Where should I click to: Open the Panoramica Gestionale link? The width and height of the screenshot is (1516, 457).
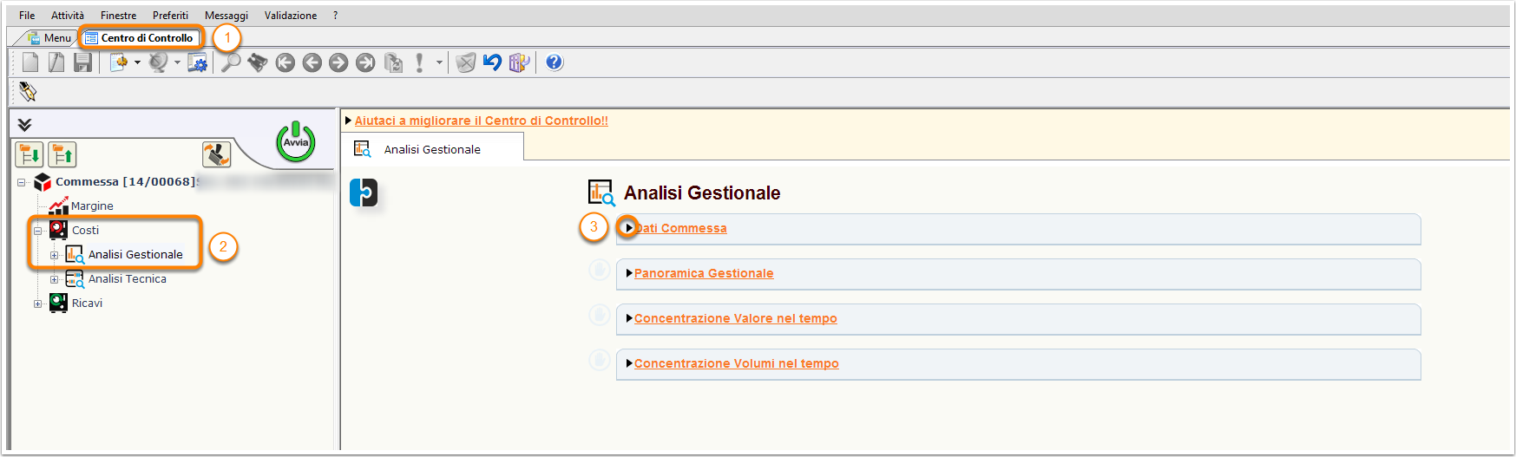click(704, 273)
